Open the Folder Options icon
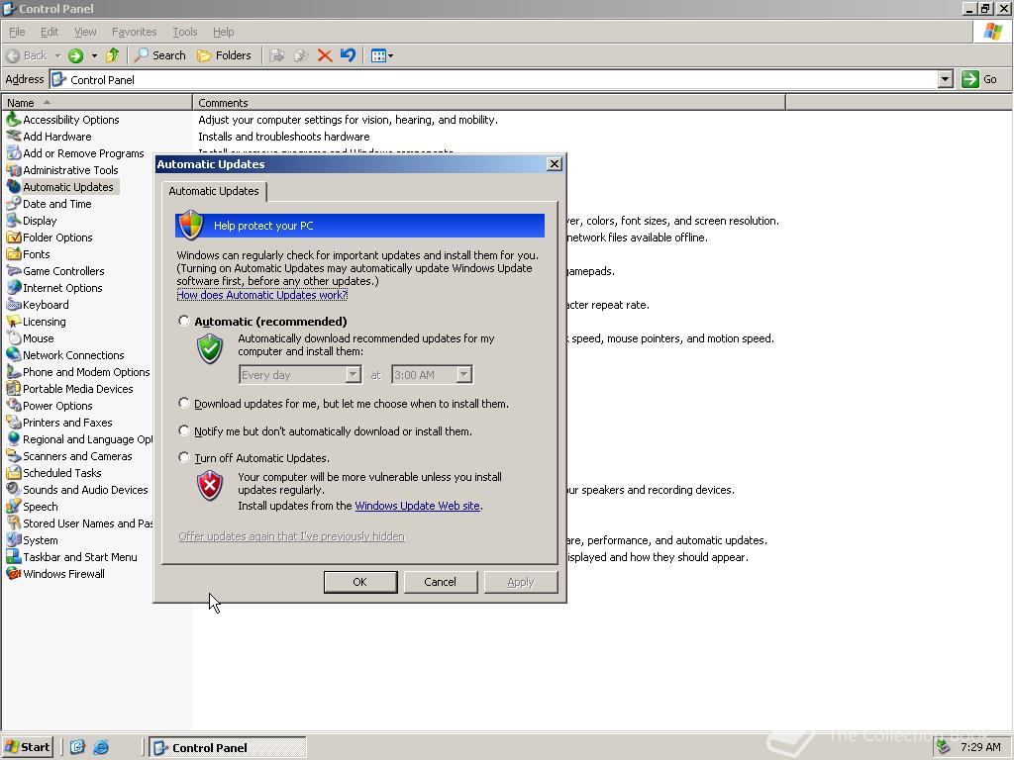 pos(14,237)
